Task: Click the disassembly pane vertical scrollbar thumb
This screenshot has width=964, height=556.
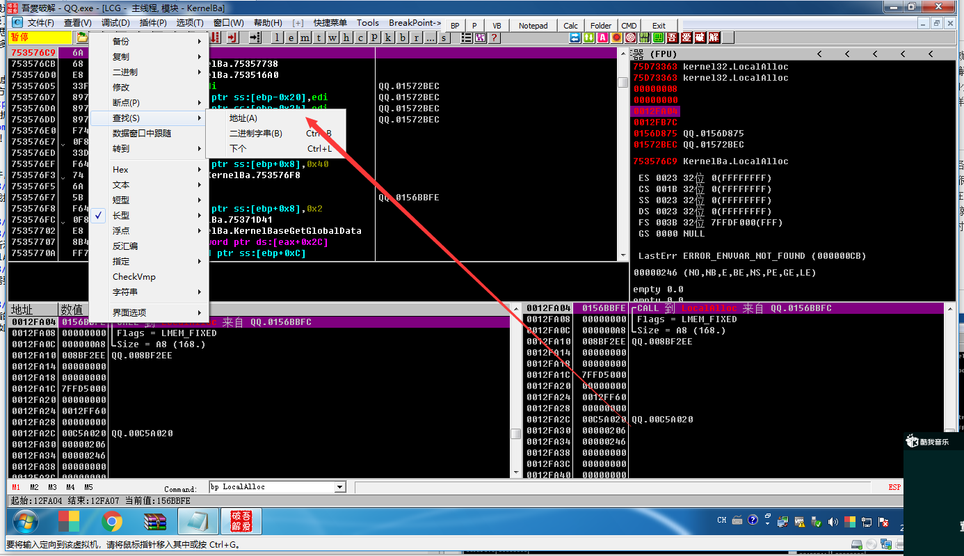Action: (x=623, y=82)
